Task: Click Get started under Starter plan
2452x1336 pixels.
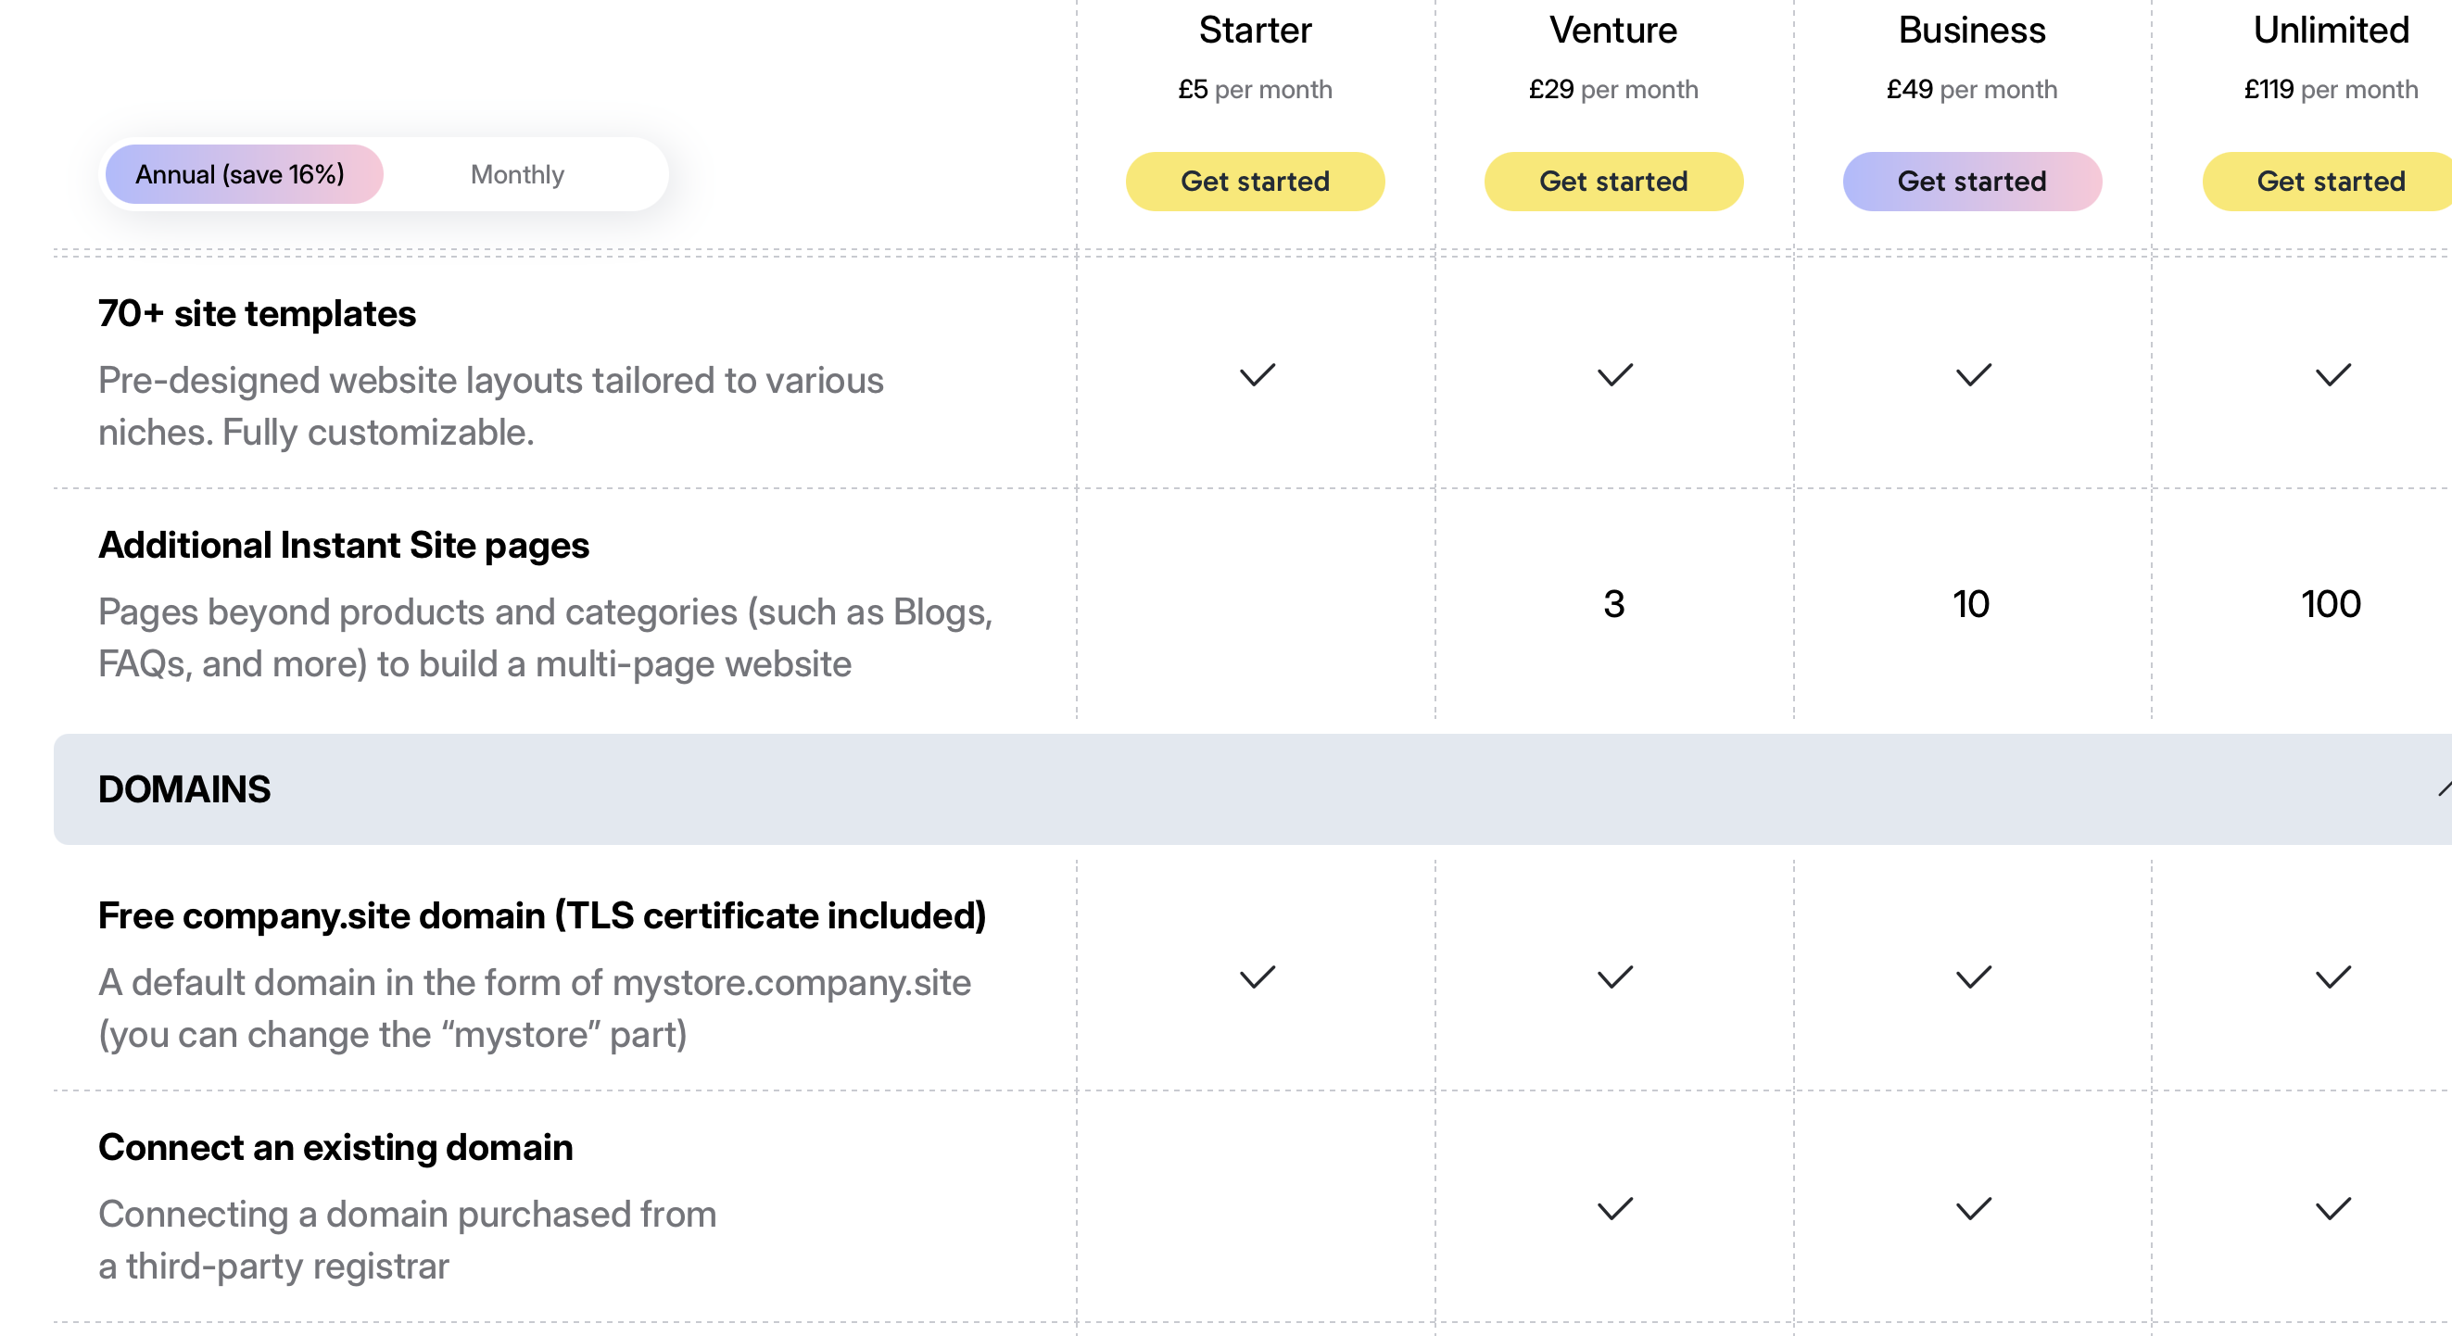Action: (1255, 181)
